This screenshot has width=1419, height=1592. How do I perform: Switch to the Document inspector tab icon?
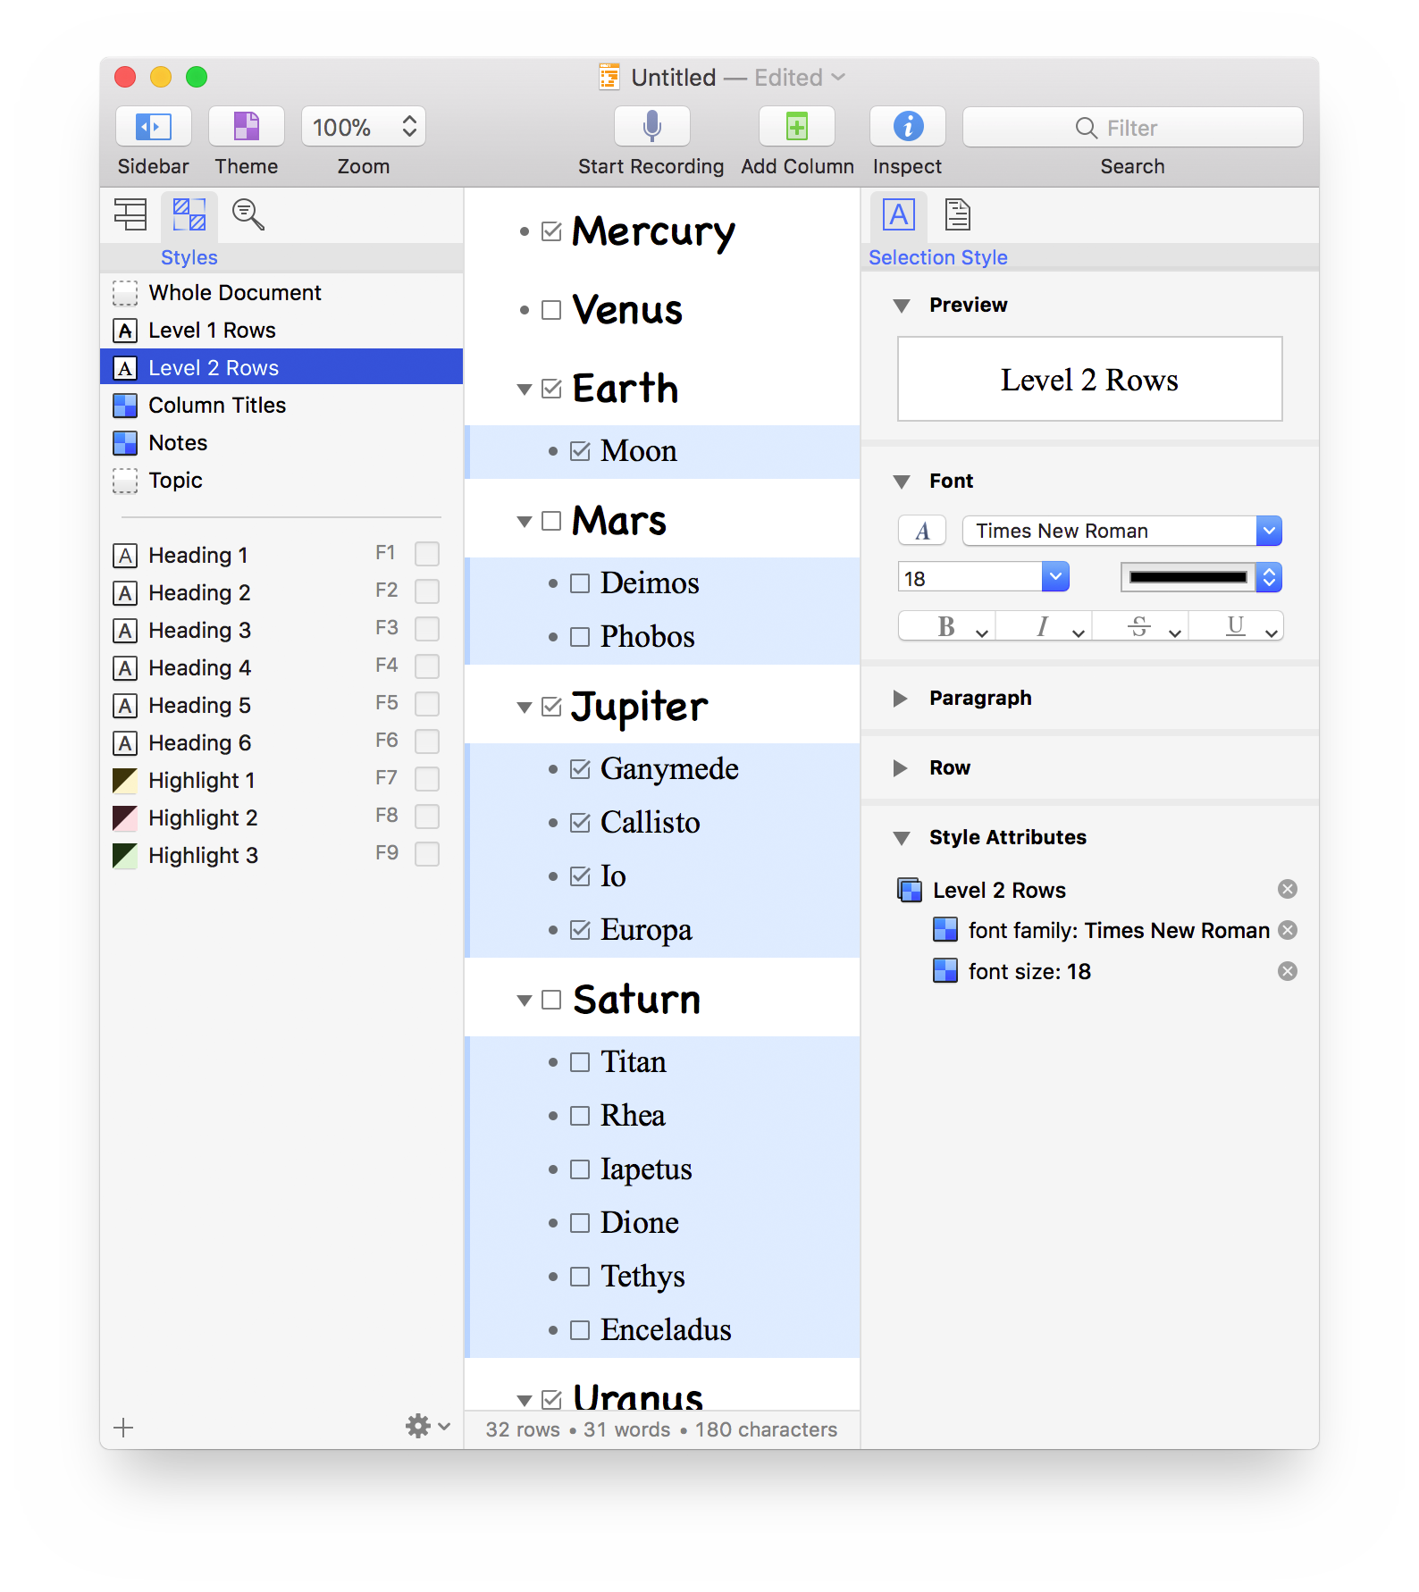pyautogui.click(x=958, y=214)
